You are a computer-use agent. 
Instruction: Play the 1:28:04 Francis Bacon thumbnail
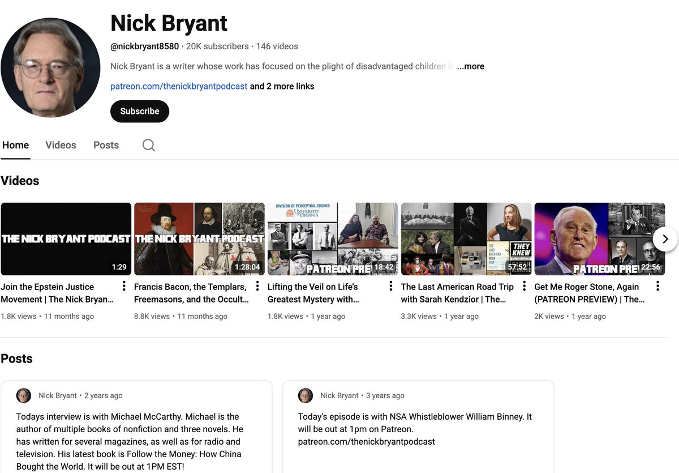(x=199, y=239)
